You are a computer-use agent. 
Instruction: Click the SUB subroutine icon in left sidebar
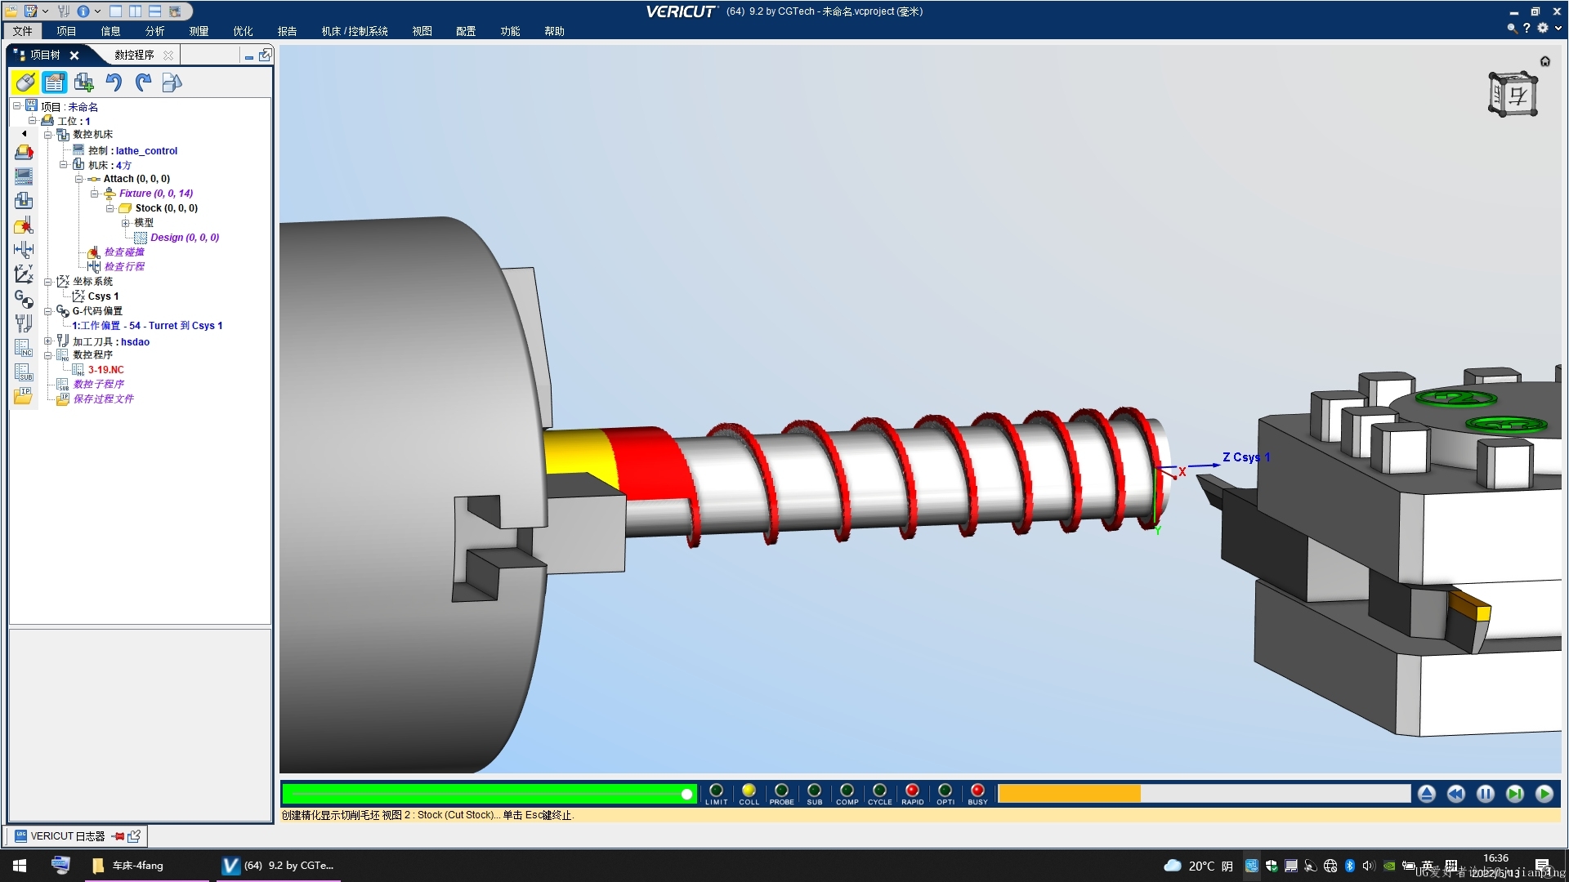click(x=24, y=372)
